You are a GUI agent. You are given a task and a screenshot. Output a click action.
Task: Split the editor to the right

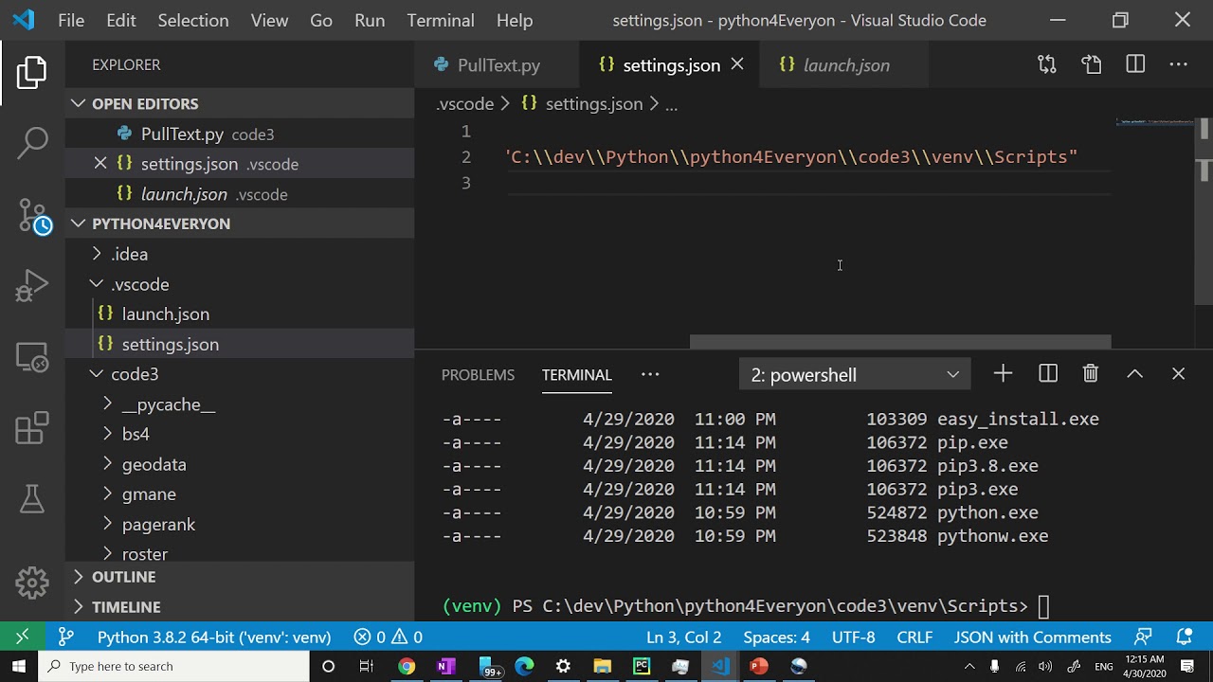pos(1135,64)
